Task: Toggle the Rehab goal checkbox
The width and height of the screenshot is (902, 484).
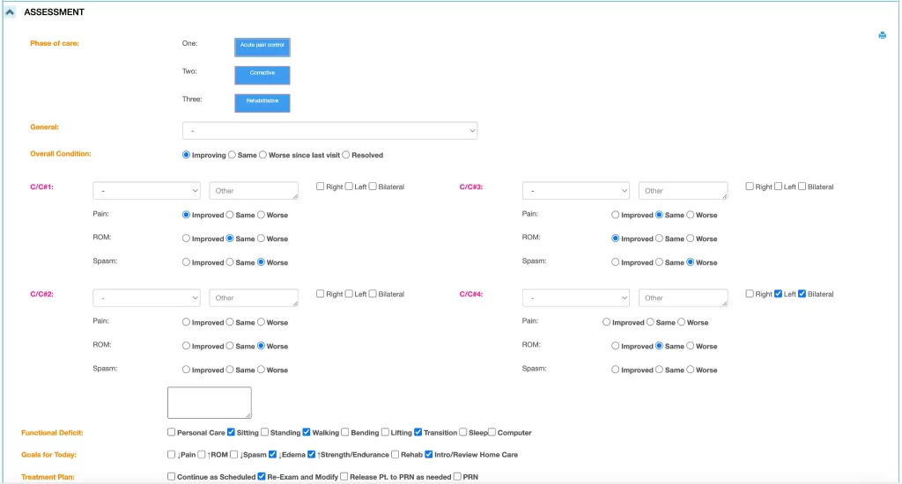Action: (x=396, y=455)
